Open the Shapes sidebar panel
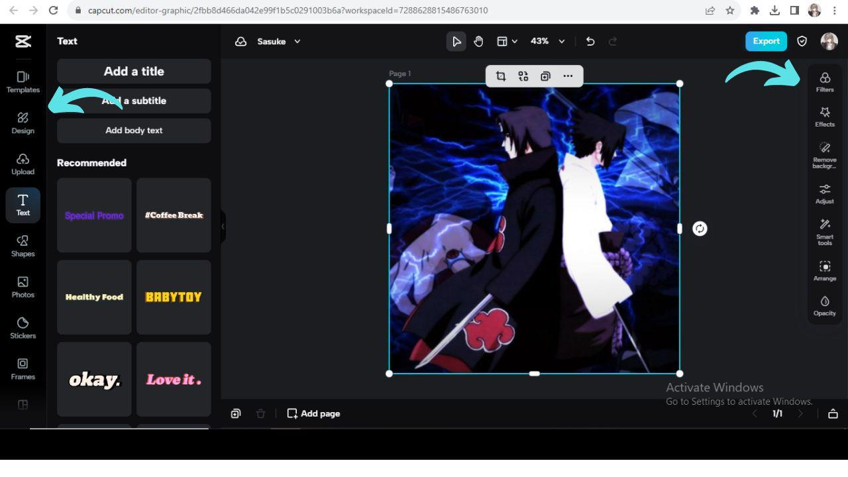Image resolution: width=848 pixels, height=477 pixels. click(x=23, y=246)
